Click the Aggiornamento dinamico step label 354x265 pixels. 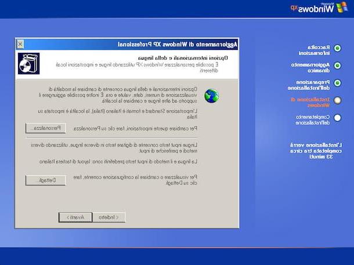[310, 68]
